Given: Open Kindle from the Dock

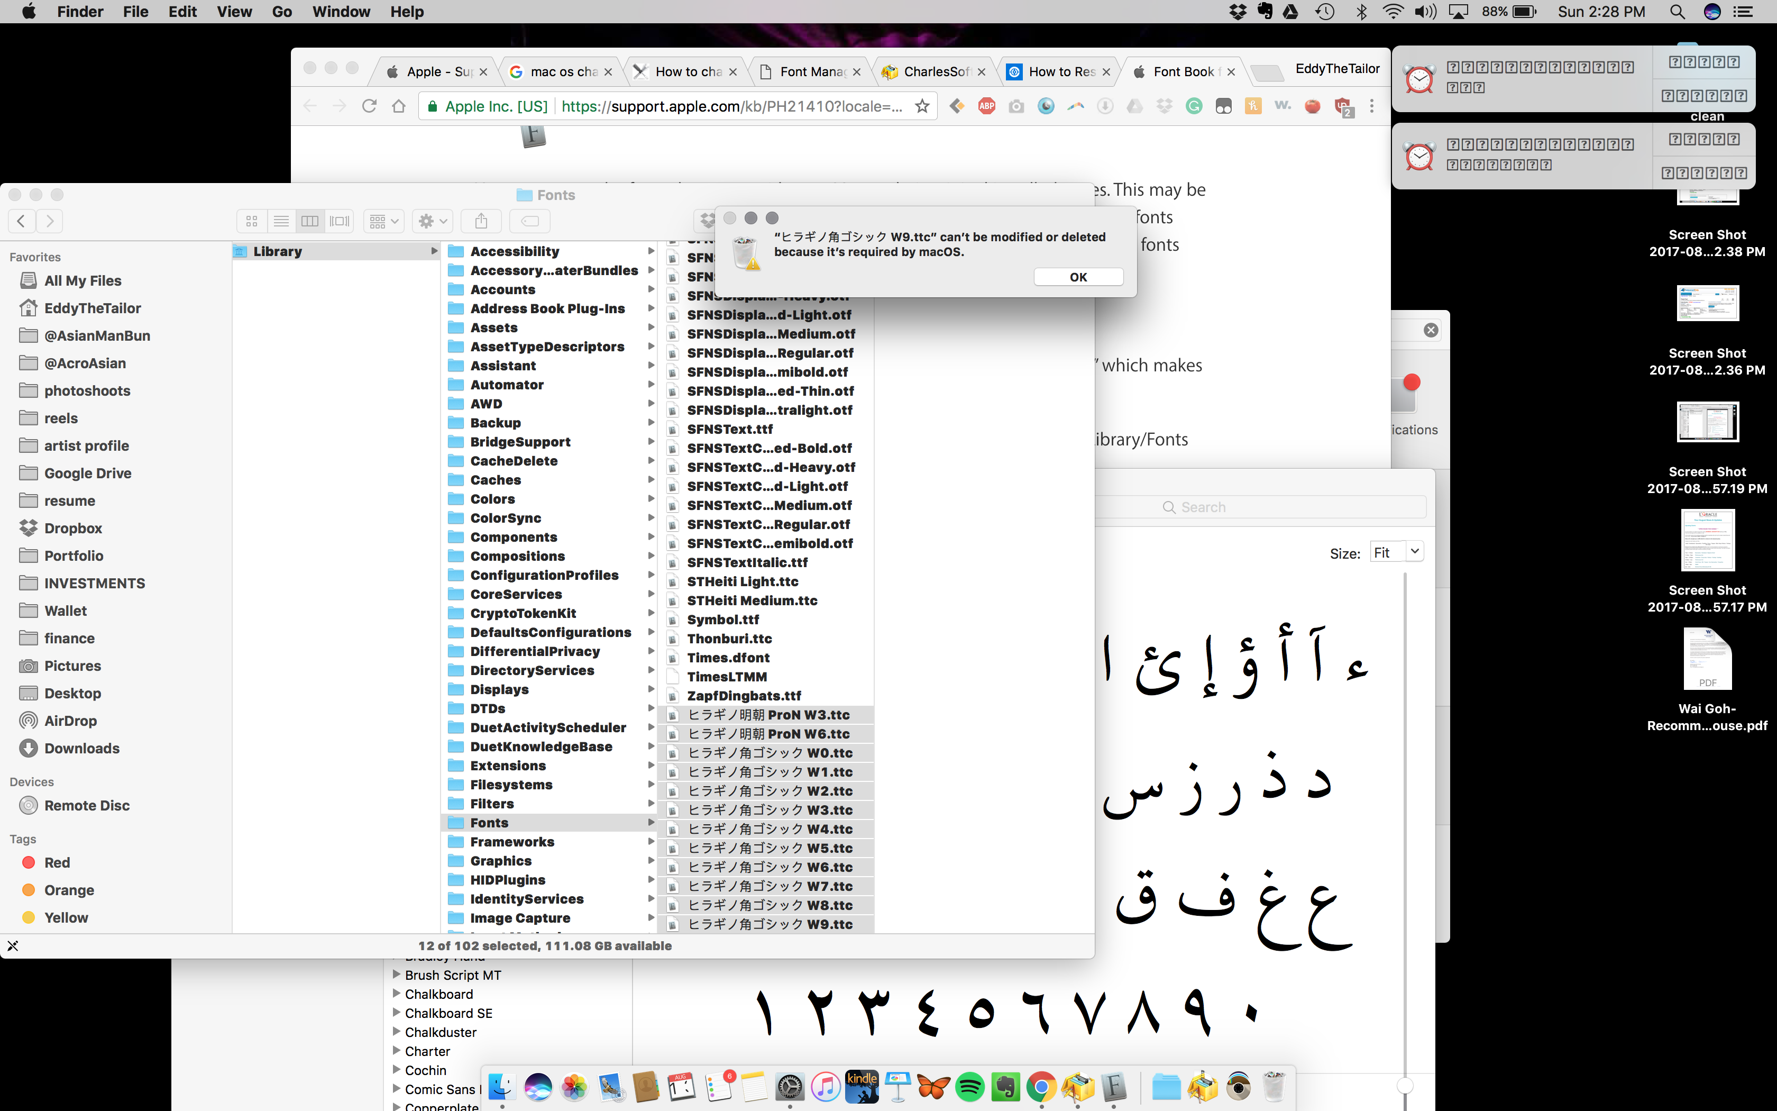Looking at the screenshot, I should [x=862, y=1087].
